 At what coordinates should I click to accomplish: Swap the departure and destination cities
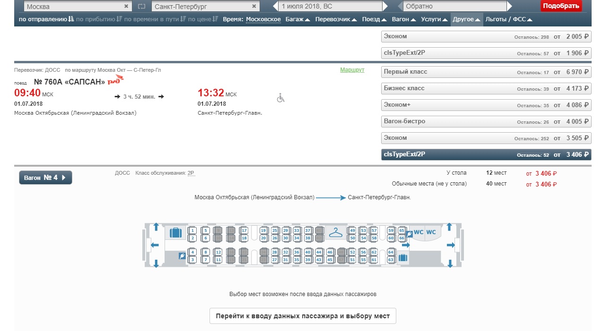point(142,7)
